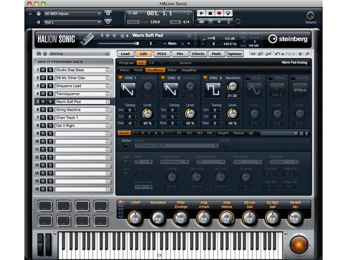Image resolution: width=347 pixels, height=260 pixels.
Task: Mute slot 3 Greyzone Lead
Action: click(x=43, y=86)
